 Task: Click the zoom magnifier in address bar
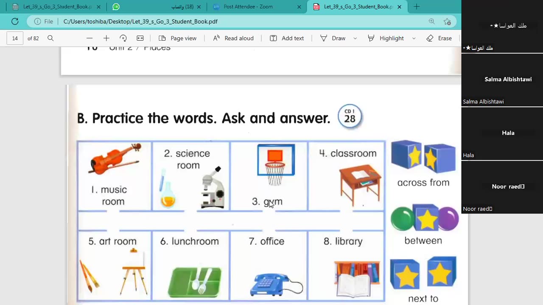coord(431,21)
